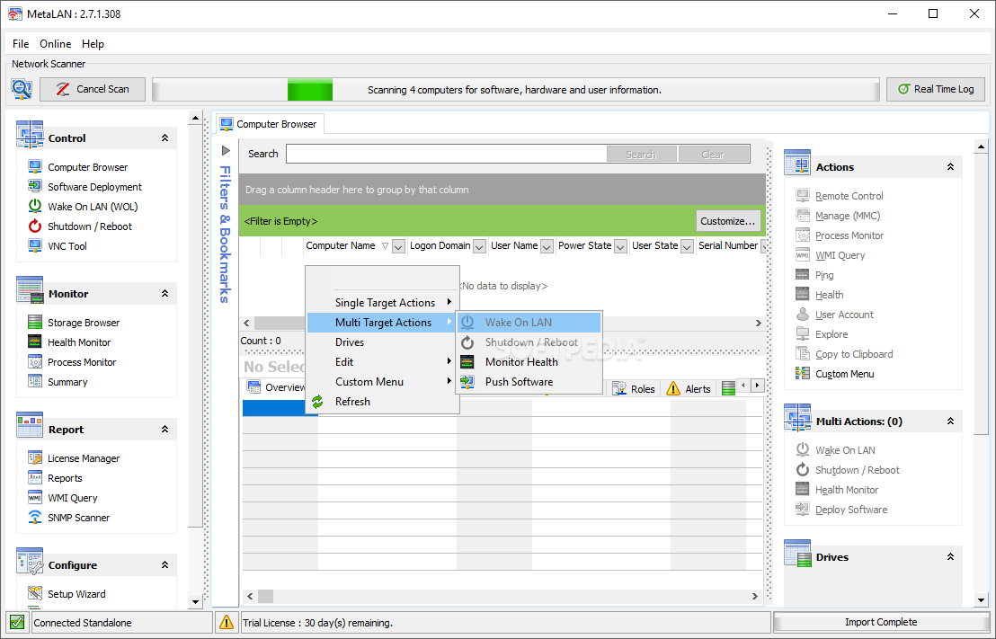The image size is (996, 639).
Task: Click Remote Control in Actions panel
Action: coord(849,196)
